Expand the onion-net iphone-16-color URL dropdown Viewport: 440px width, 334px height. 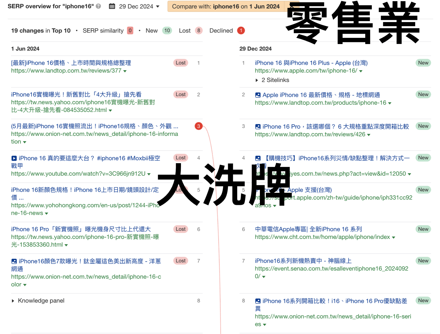(x=25, y=285)
